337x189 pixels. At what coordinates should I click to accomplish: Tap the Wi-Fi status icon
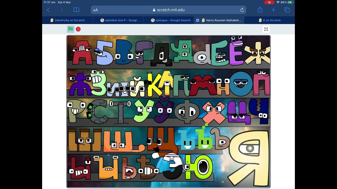pyautogui.click(x=278, y=2)
